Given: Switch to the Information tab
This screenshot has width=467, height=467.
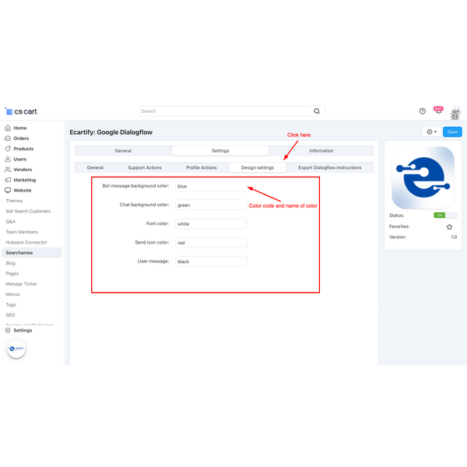Looking at the screenshot, I should tap(321, 151).
